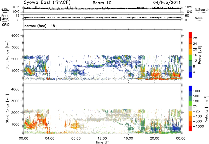Click the Power colorbar blue swatch
The image size is (209, 144).
tap(190, 75)
